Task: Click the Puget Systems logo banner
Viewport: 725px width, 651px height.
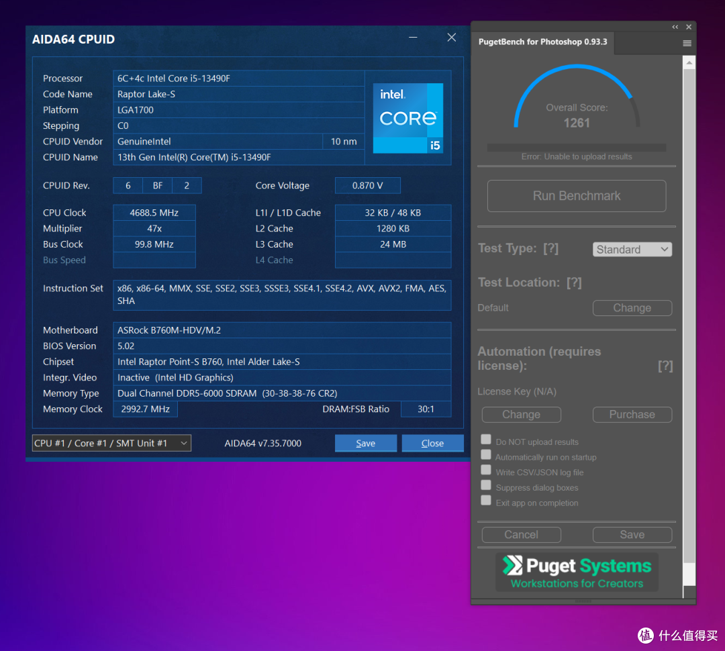Action: click(x=577, y=572)
